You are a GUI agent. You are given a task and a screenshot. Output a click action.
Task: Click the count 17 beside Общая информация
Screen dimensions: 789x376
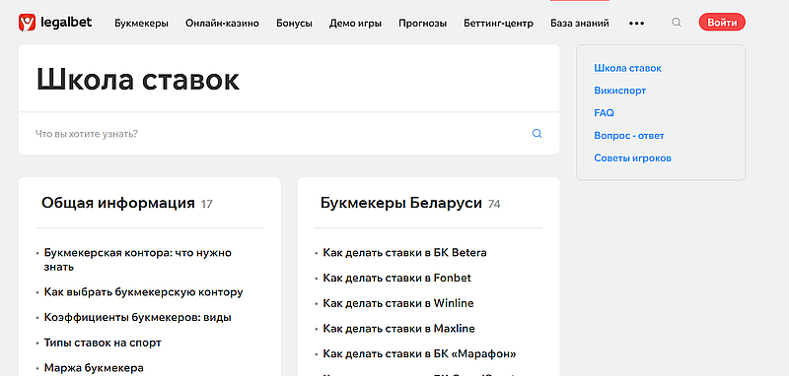point(206,205)
